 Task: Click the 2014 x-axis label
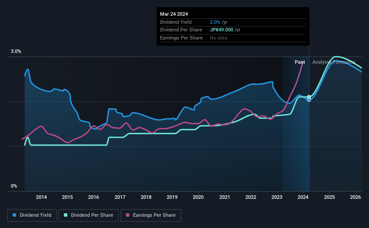pyautogui.click(x=41, y=197)
